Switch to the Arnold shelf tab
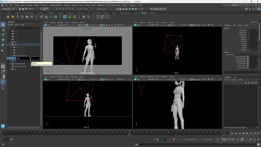Image resolution: width=261 pixels, height=147 pixels. (x=144, y=13)
